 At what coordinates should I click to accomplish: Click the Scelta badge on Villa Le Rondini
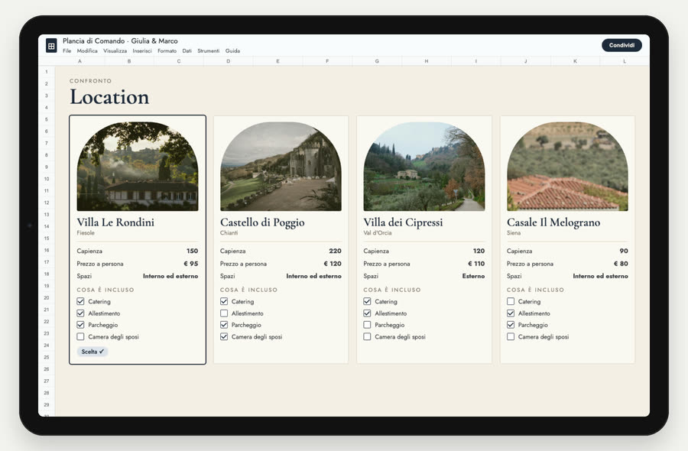click(92, 352)
